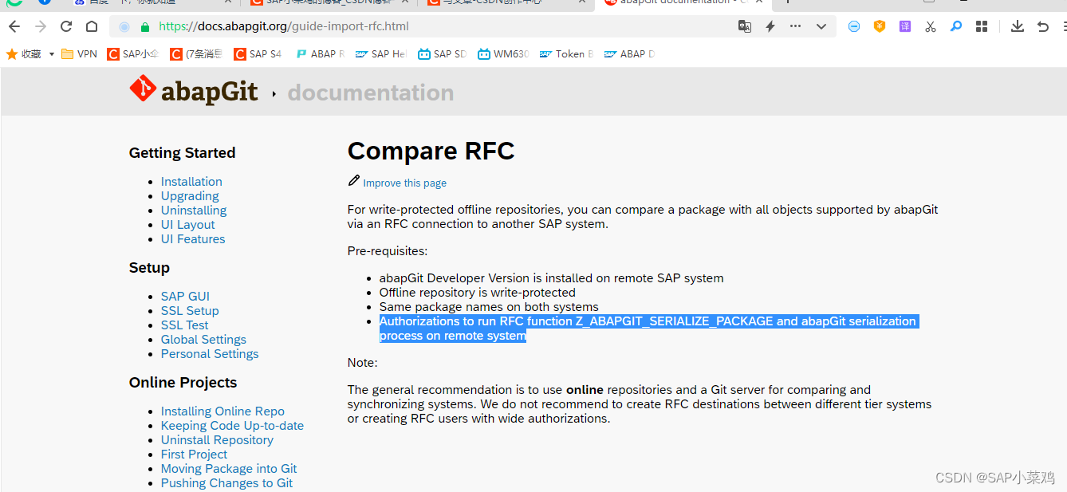The height and width of the screenshot is (492, 1067).
Task: Click the Improve this page link
Action: pyautogui.click(x=404, y=183)
